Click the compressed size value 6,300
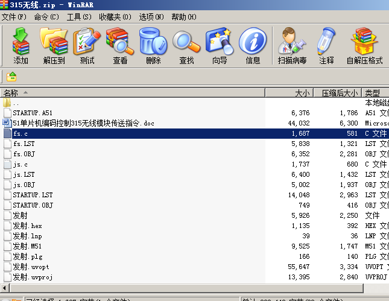The width and height of the screenshot is (389, 301). (349, 123)
